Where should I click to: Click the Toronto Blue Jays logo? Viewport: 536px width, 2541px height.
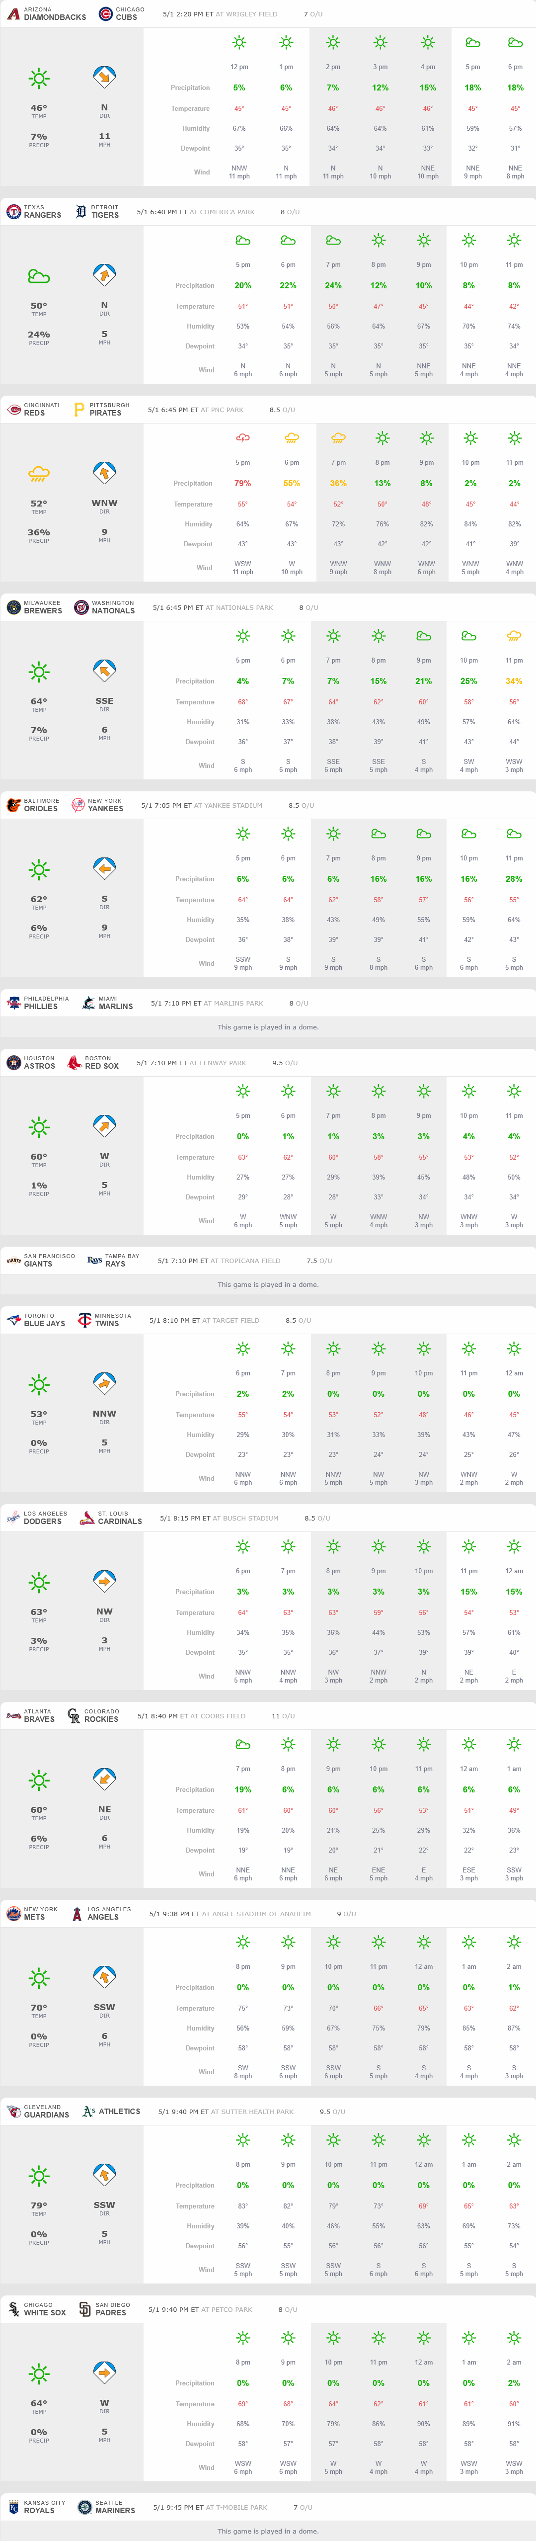(x=14, y=1320)
